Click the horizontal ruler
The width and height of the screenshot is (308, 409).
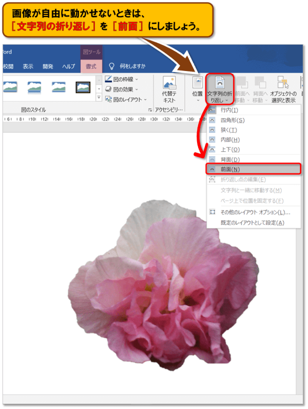point(104,119)
